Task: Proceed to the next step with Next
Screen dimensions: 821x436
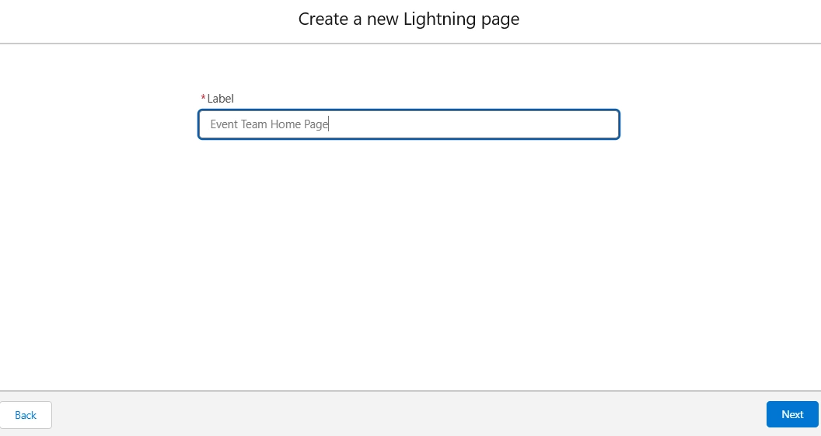Action: [791, 414]
